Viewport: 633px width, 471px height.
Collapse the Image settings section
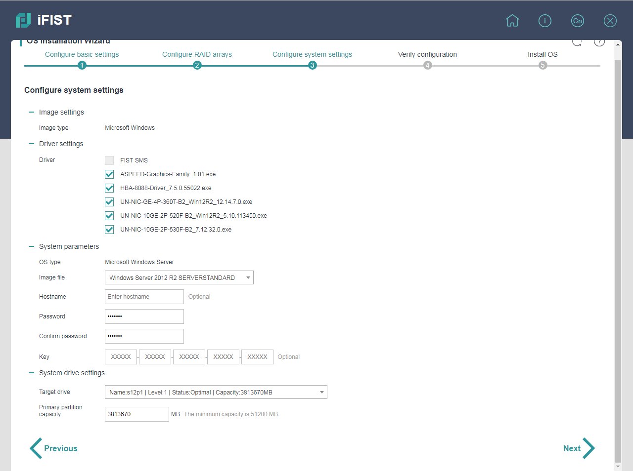(32, 112)
